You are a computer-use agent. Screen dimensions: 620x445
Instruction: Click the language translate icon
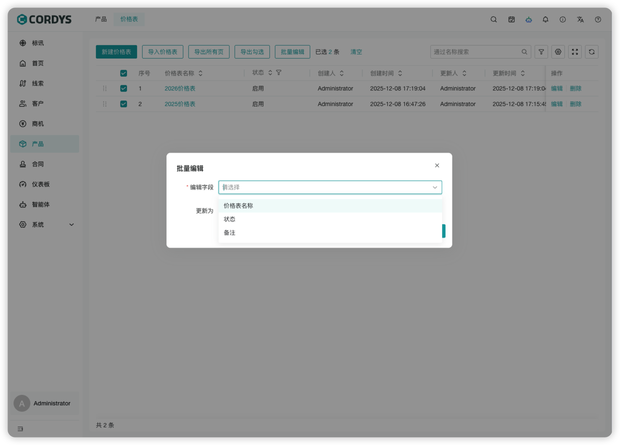tap(580, 19)
